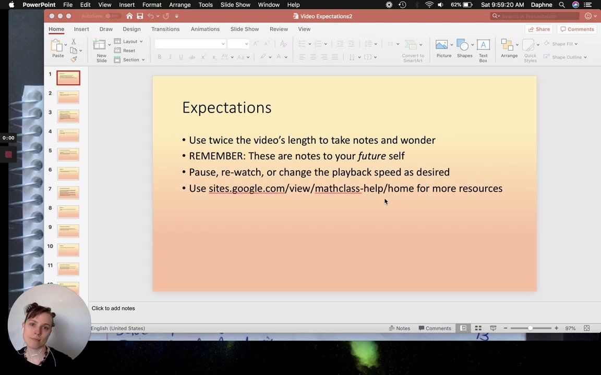Open the Slide Show menu in menu bar
This screenshot has height=375, width=601.
coord(235,5)
